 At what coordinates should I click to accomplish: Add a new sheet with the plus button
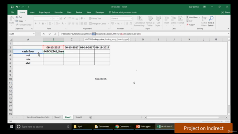(x=91, y=117)
